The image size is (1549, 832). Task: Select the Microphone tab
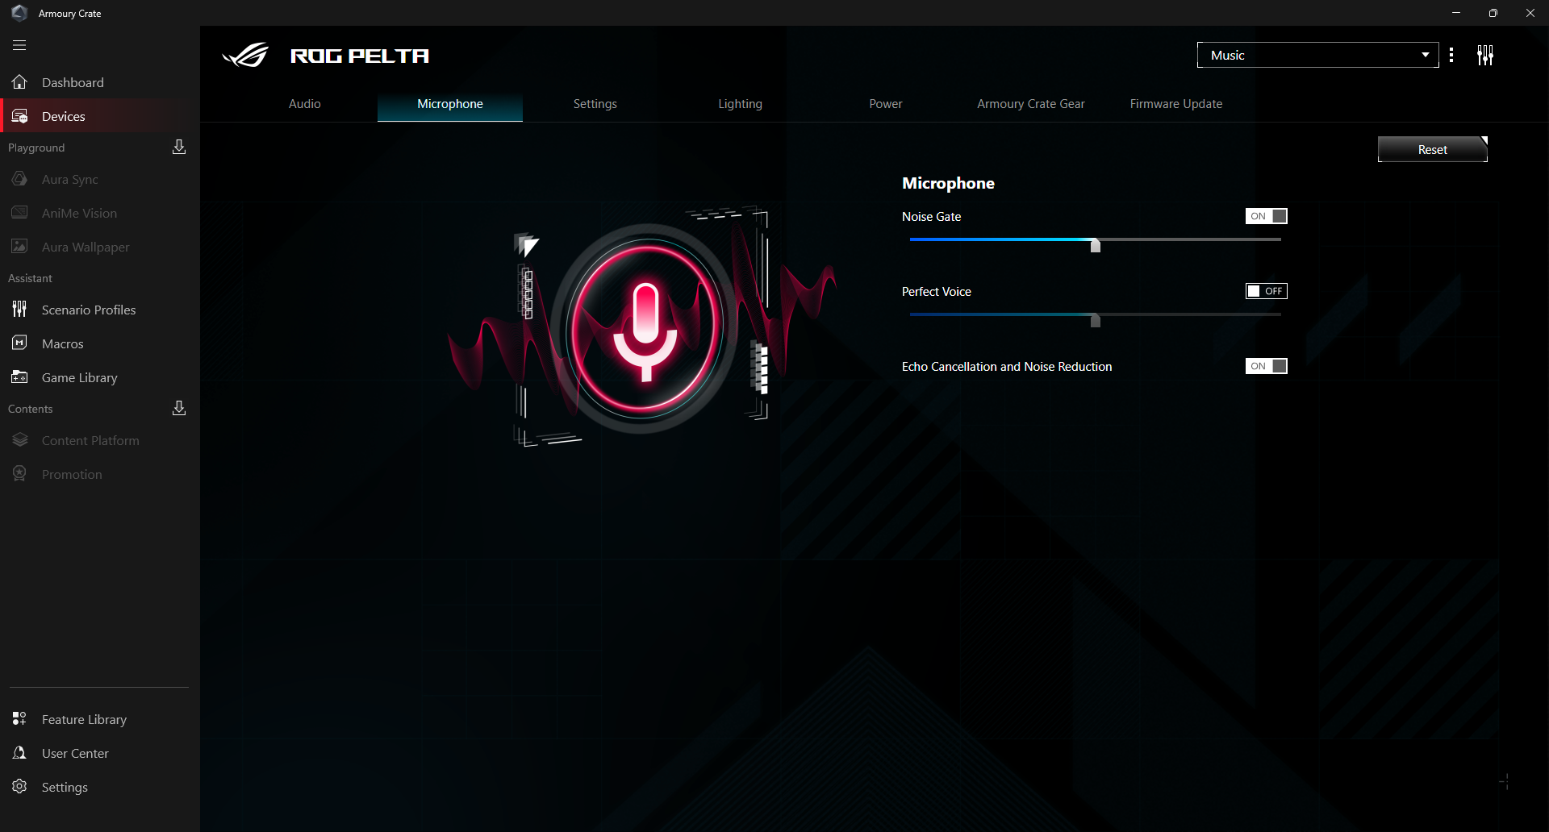pyautogui.click(x=450, y=104)
